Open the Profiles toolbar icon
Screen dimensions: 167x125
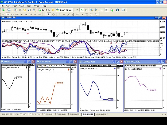point(9,10)
